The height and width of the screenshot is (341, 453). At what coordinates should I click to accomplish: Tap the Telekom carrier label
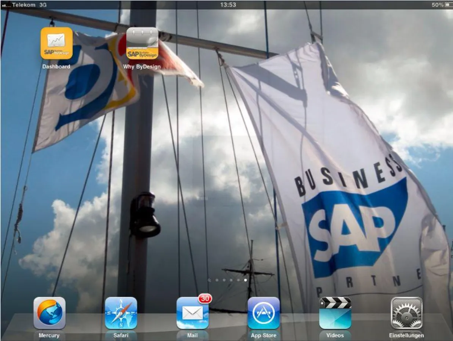pos(23,5)
